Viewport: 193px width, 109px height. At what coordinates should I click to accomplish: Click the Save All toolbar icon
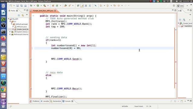(x=21, y=5)
